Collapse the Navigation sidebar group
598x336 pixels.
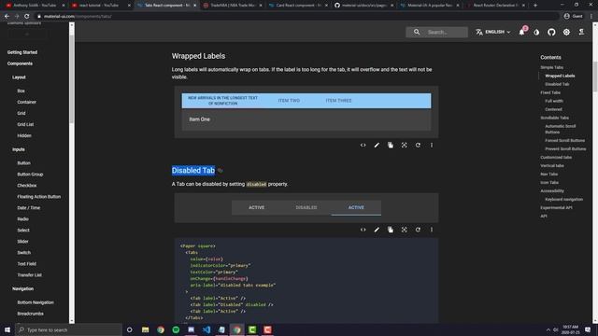(x=22, y=288)
